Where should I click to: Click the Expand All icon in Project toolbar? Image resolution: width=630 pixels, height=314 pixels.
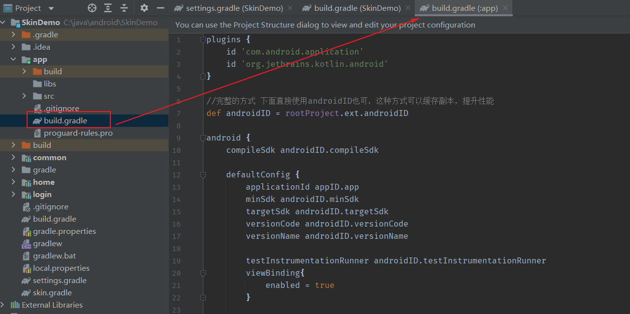108,8
